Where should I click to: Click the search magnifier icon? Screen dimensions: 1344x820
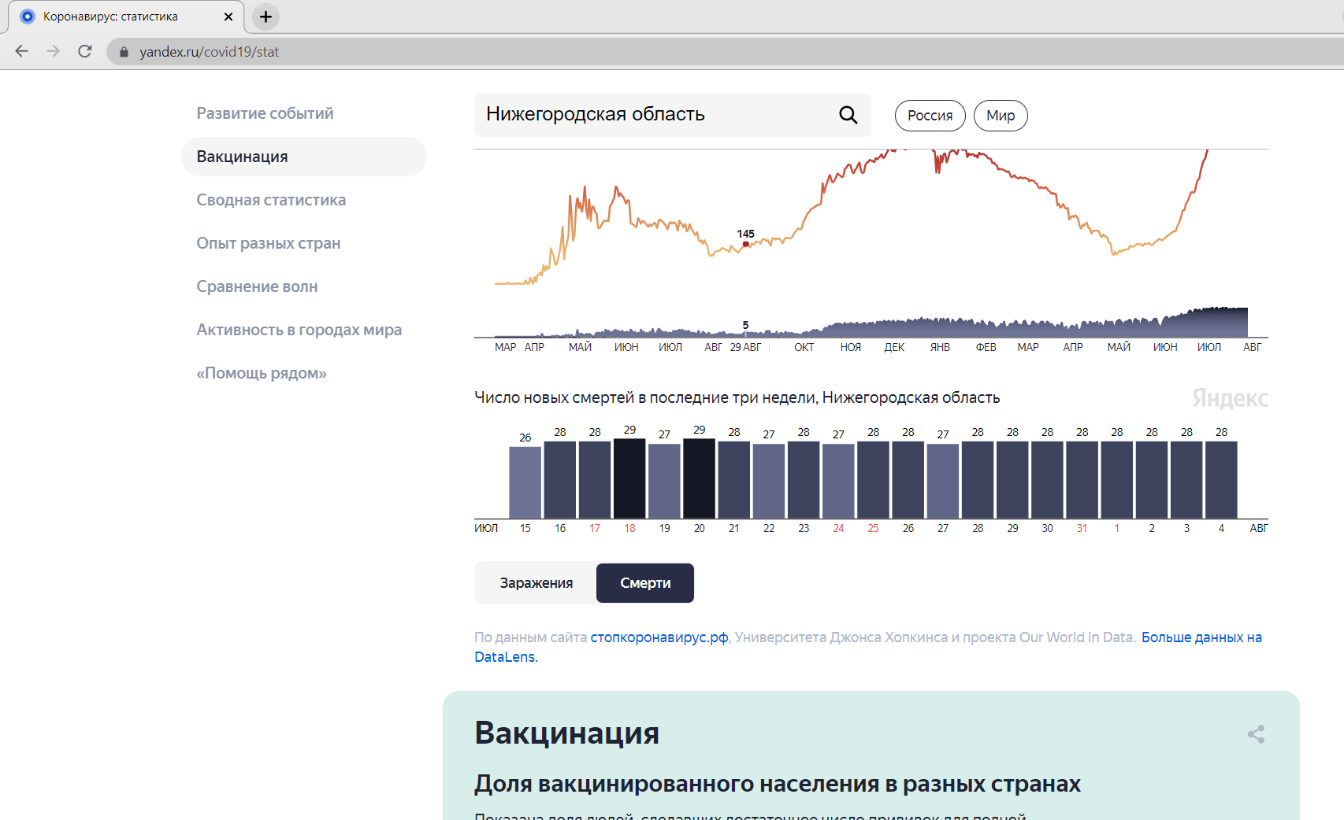click(x=848, y=115)
